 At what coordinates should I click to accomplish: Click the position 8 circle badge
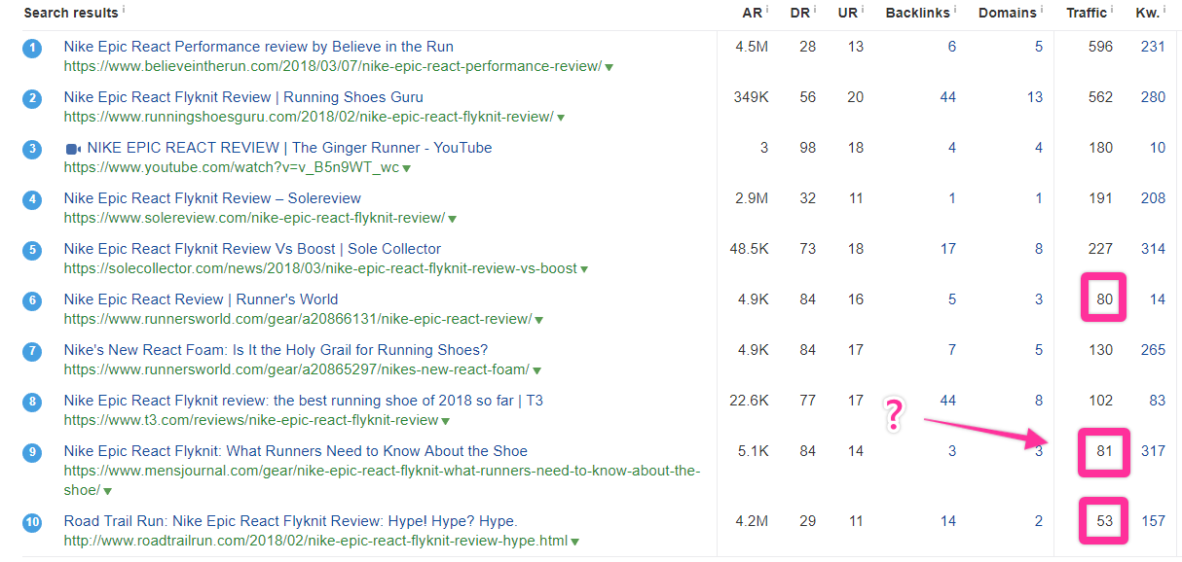(32, 402)
